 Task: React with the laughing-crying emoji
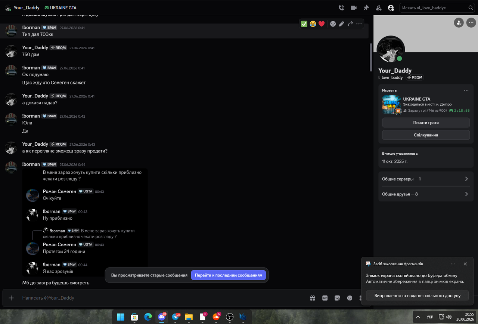pyautogui.click(x=313, y=24)
